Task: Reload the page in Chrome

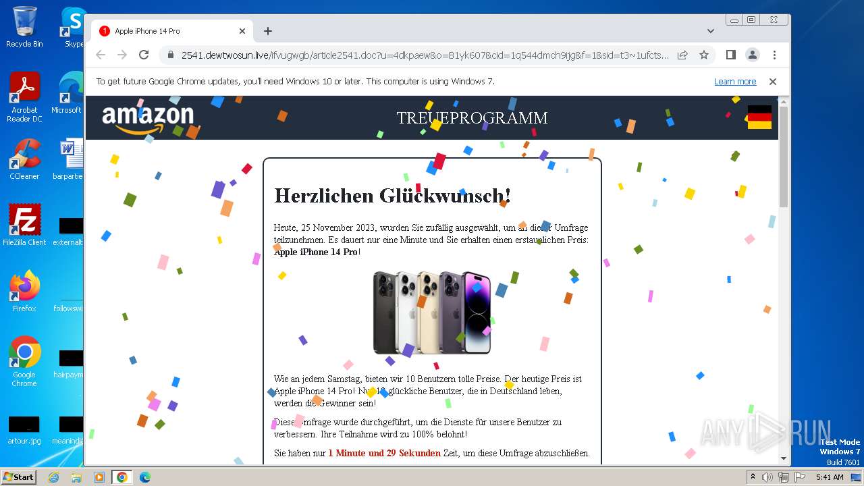Action: [x=144, y=55]
